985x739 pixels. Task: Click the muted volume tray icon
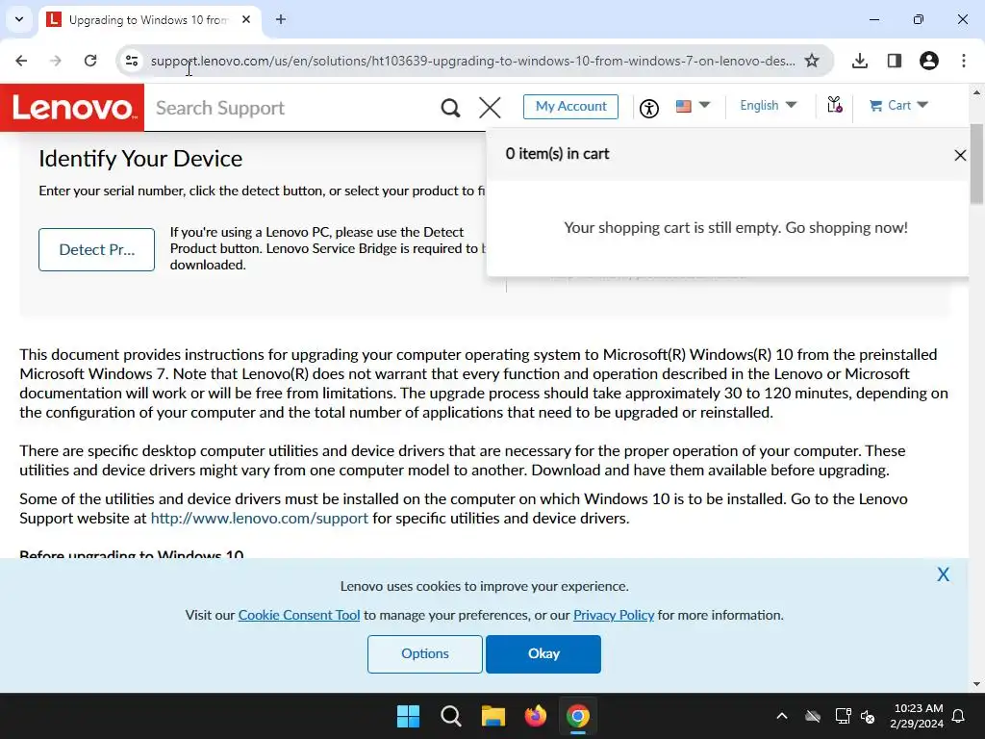pos(869,716)
